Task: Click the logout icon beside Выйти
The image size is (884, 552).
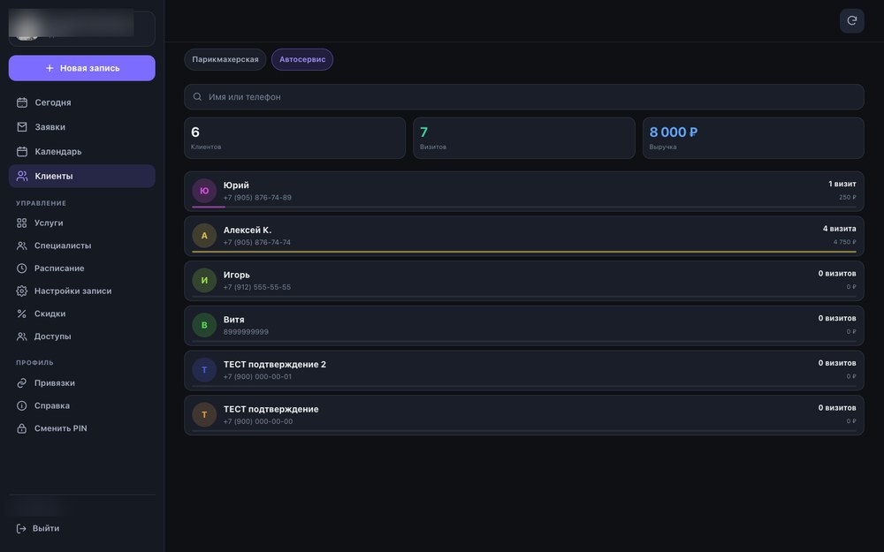Action: (21, 528)
